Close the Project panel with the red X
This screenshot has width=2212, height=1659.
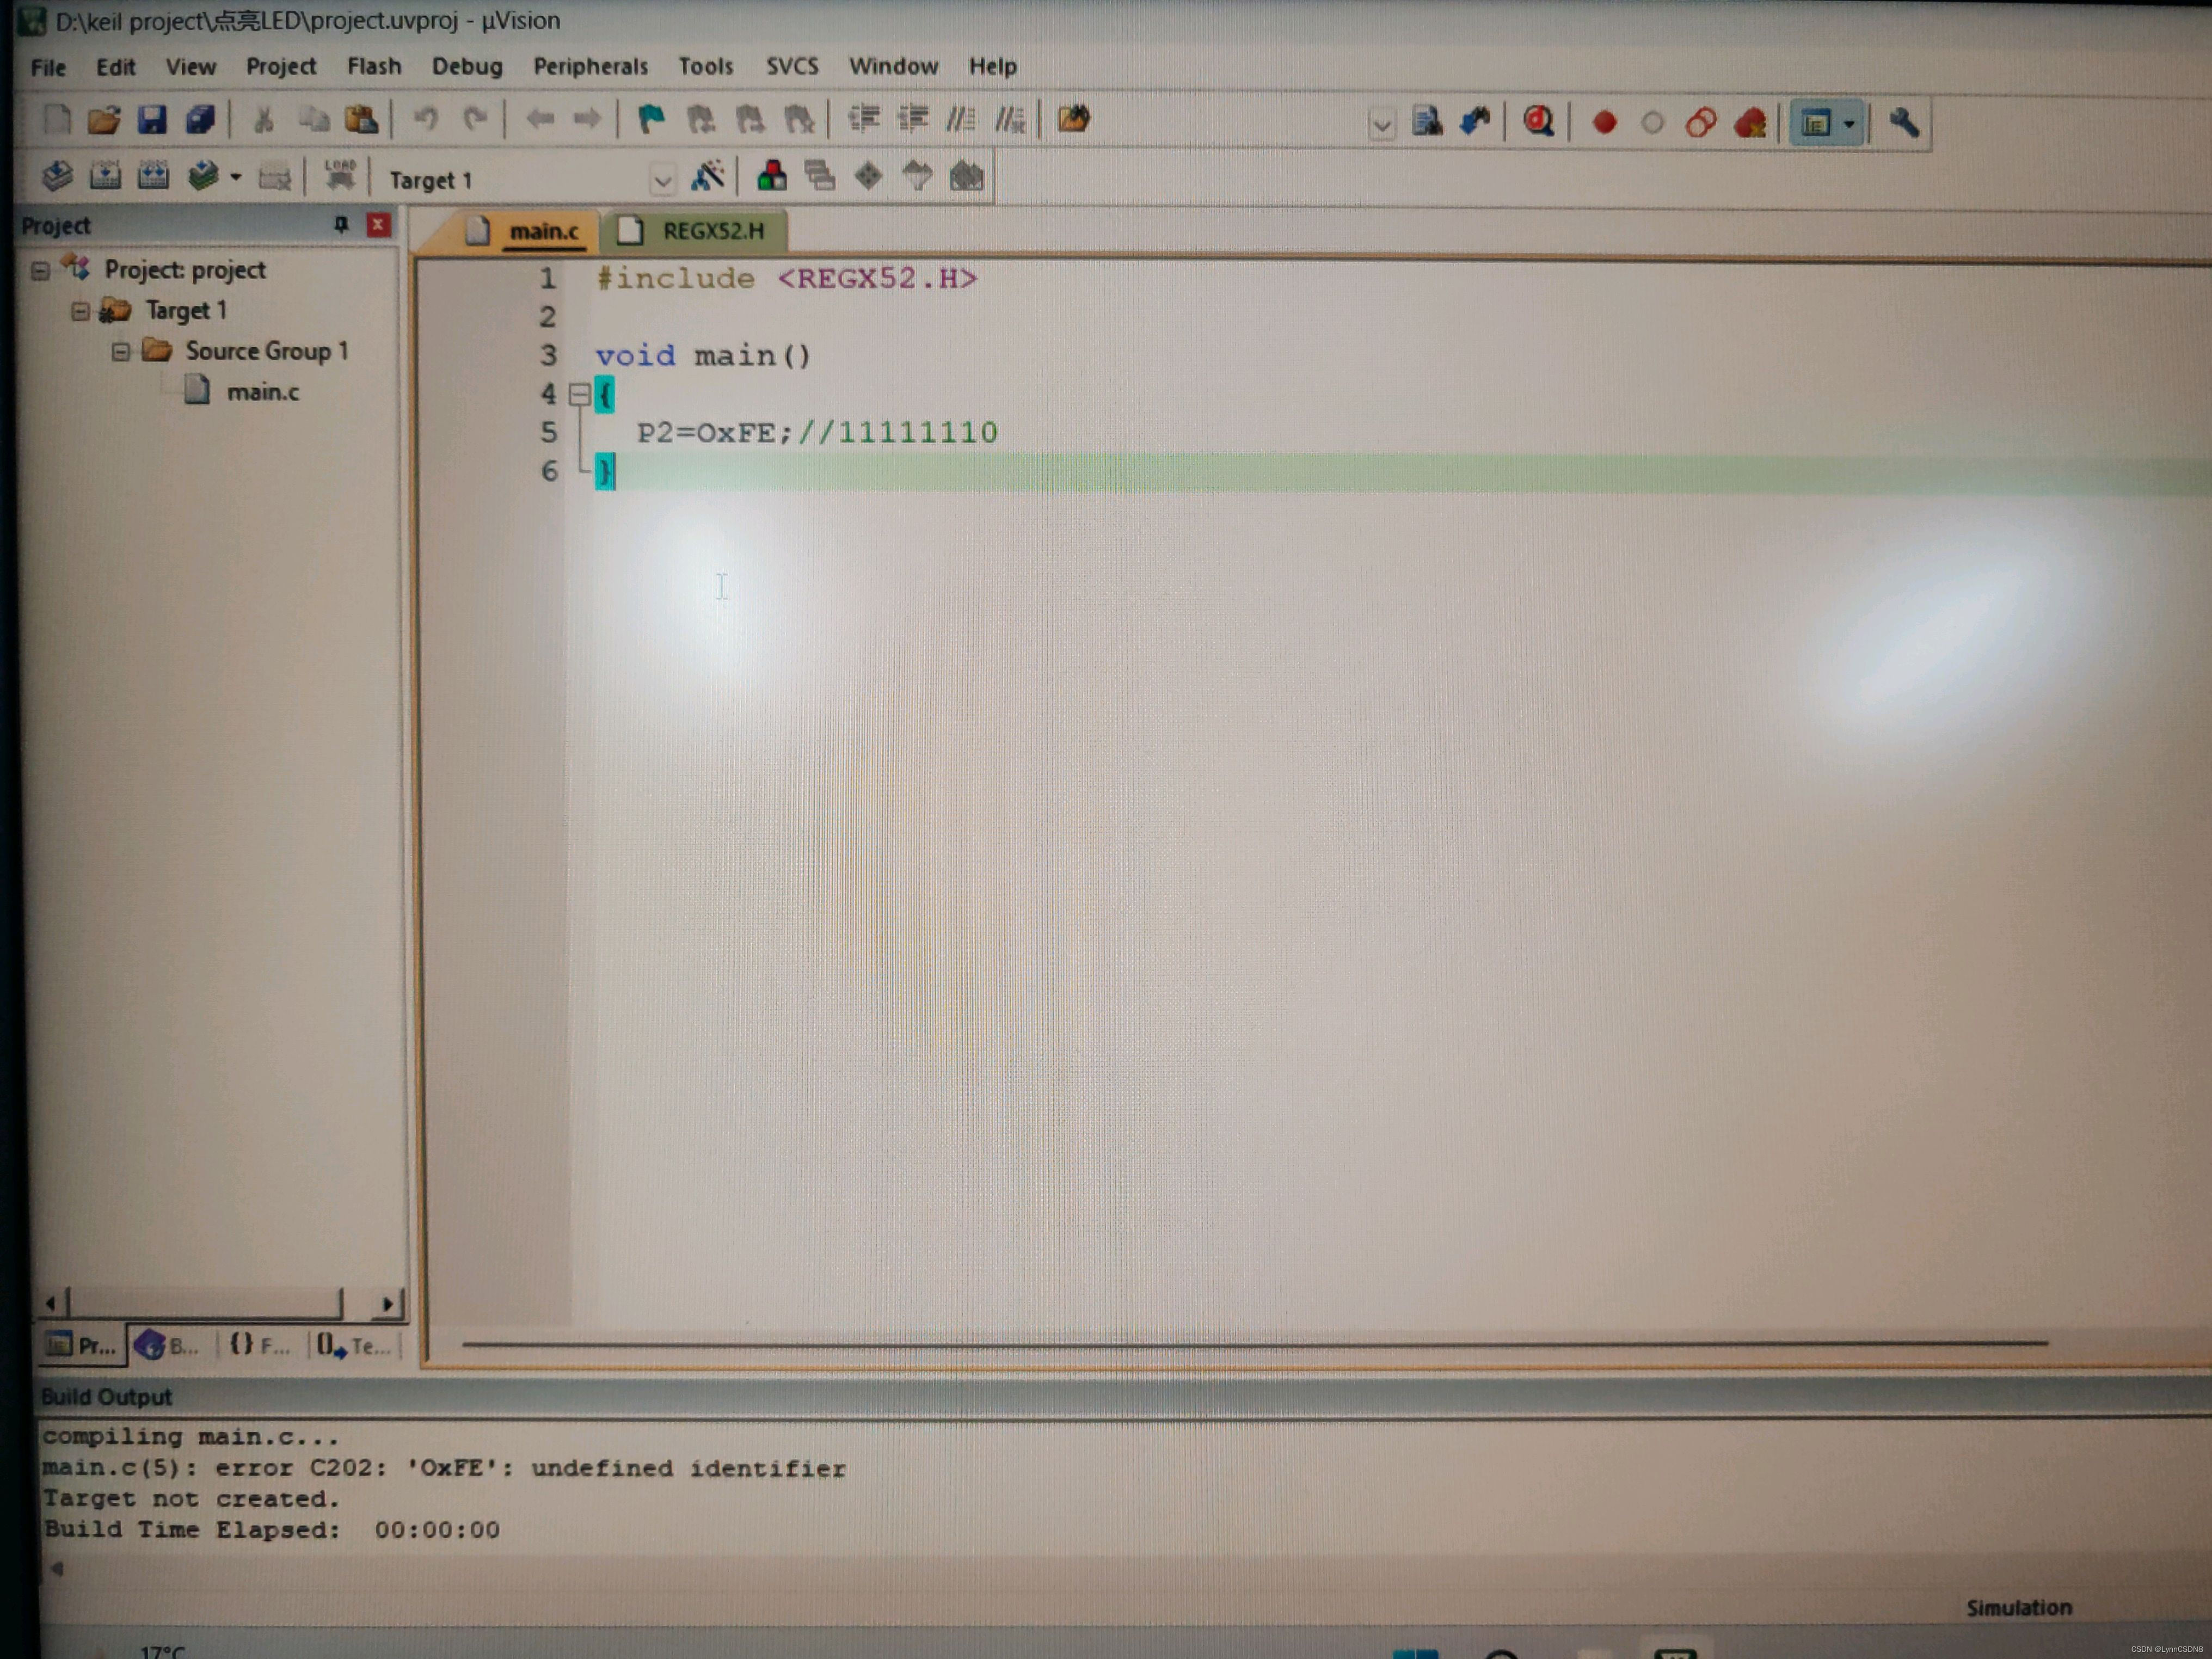[x=378, y=225]
